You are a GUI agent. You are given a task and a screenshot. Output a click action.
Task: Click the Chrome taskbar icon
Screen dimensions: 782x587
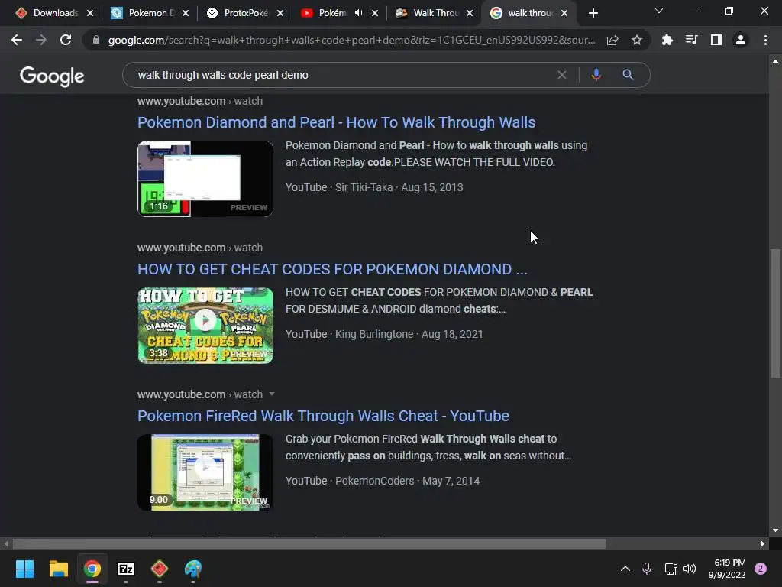click(92, 569)
